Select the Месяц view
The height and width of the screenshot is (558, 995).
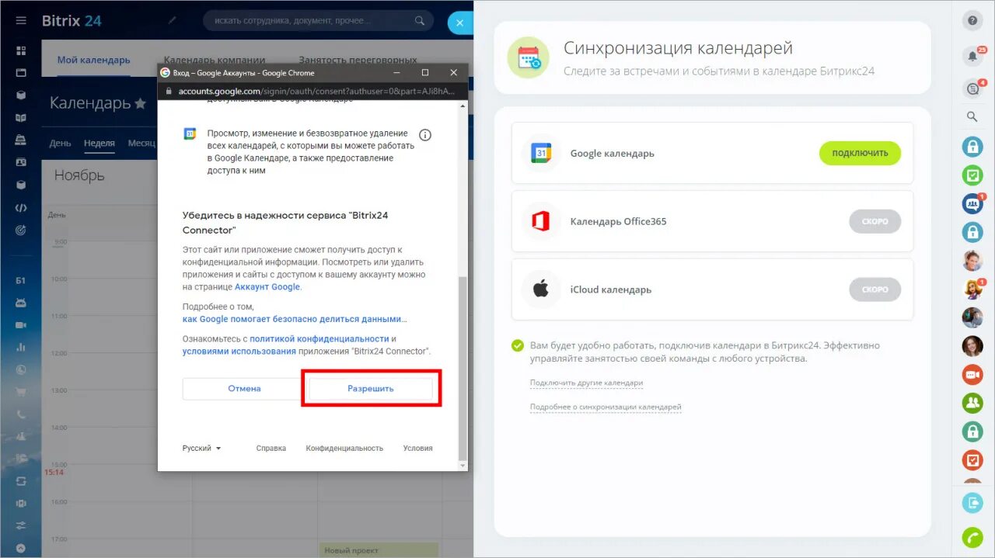pos(141,143)
